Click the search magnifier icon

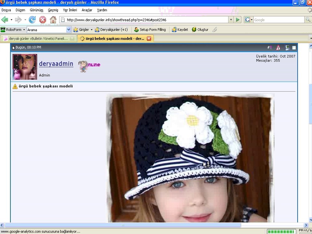[x=308, y=20]
